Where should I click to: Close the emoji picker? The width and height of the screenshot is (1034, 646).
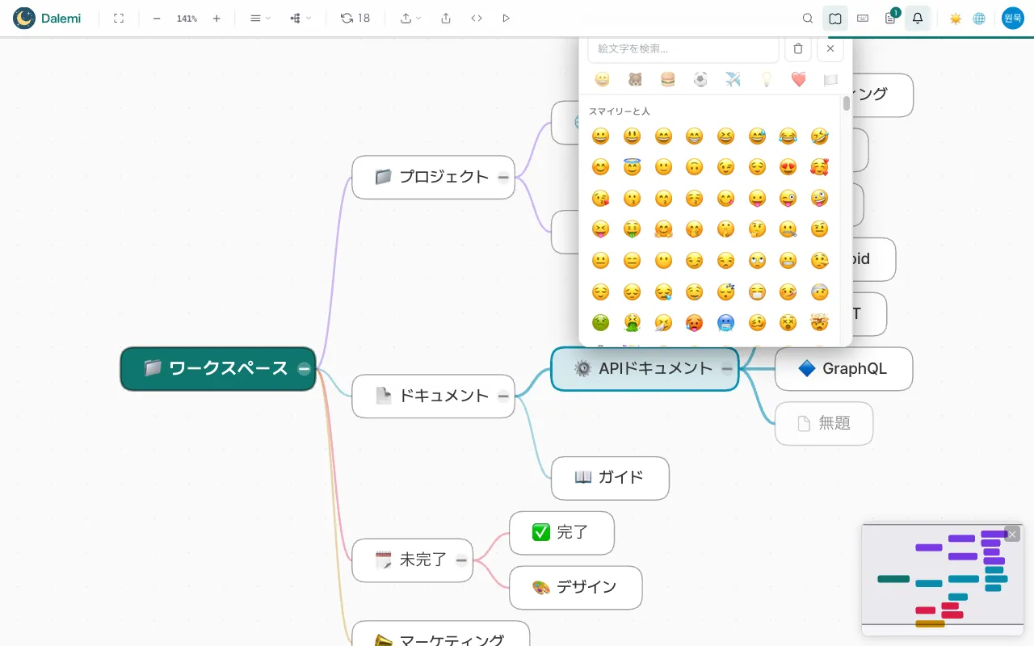coord(830,48)
